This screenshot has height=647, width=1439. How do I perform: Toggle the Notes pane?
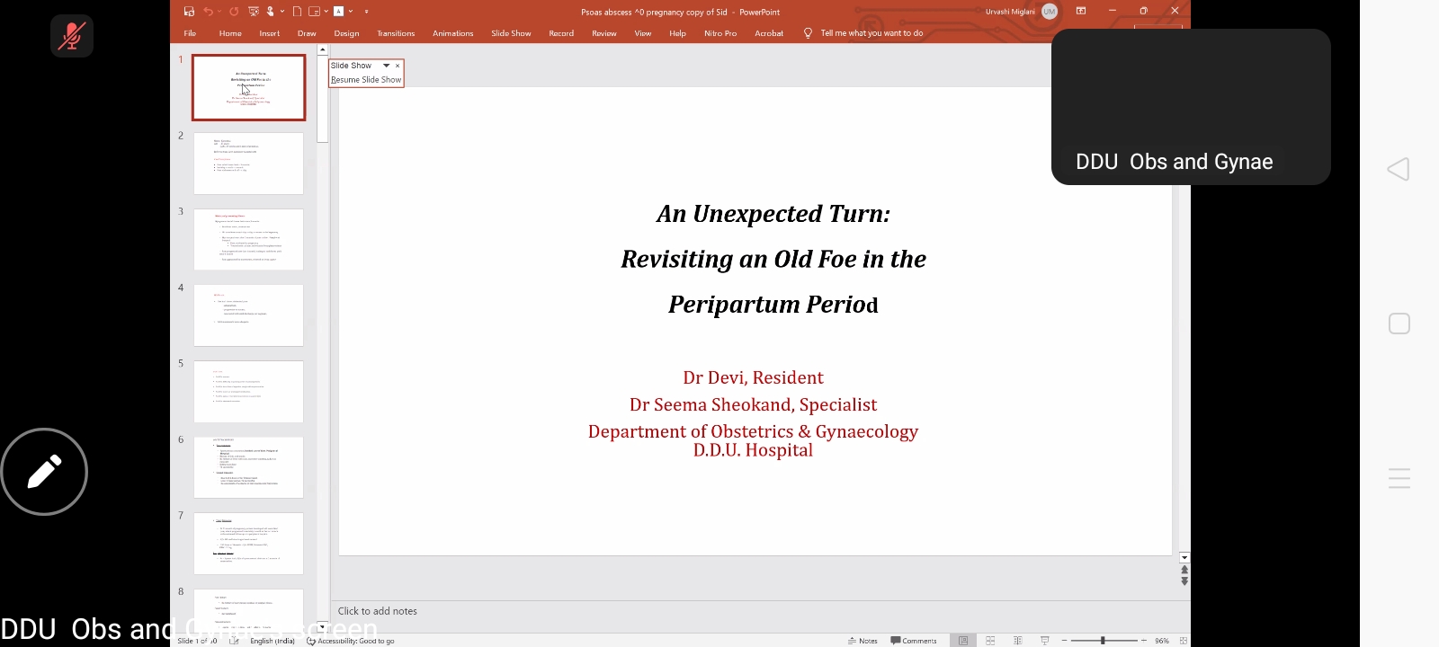863,641
